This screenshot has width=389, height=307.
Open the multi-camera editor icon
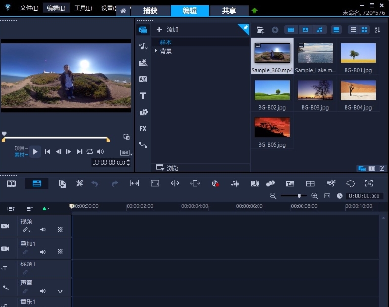coord(310,183)
